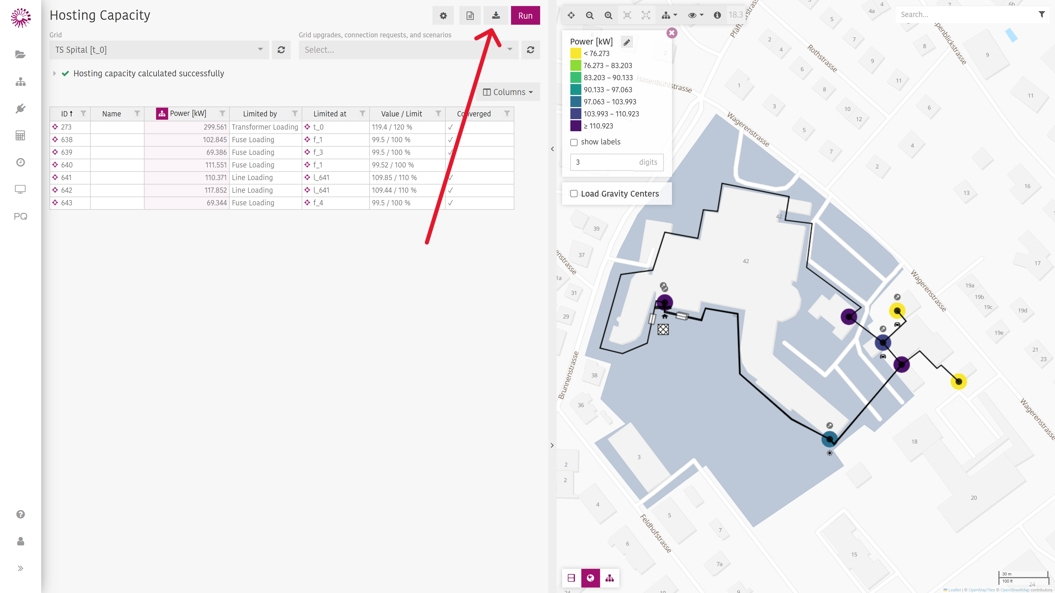Zoom in on the map

[x=609, y=15]
